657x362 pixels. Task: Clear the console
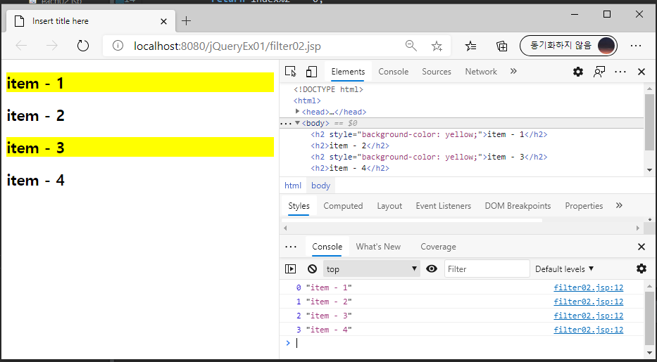(312, 269)
